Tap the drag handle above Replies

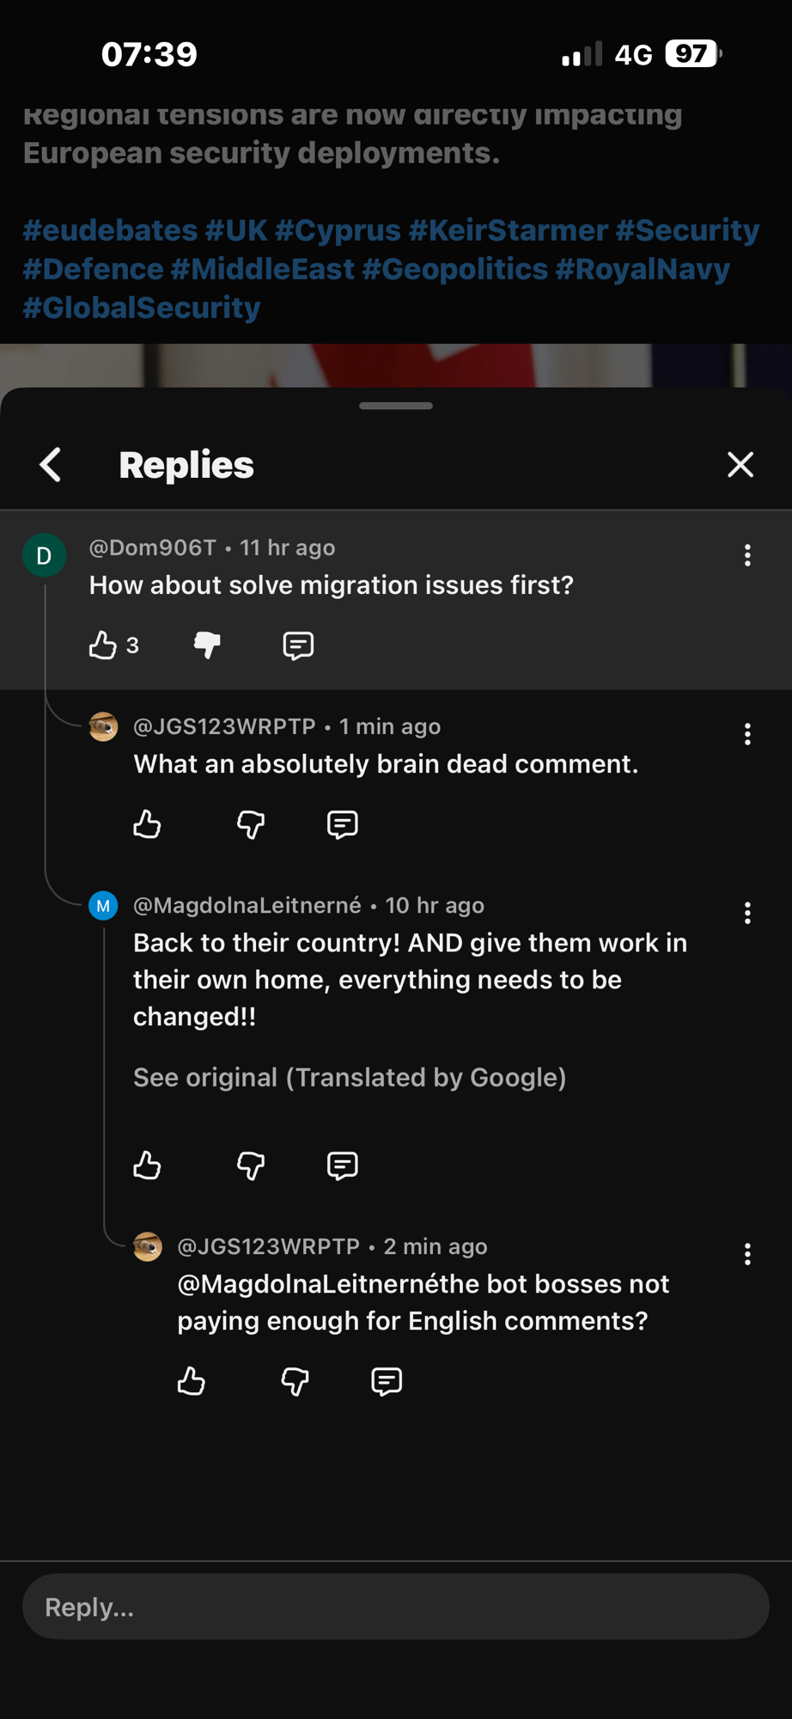coord(396,406)
